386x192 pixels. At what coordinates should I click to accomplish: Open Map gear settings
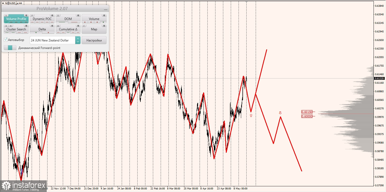pos(104,26)
